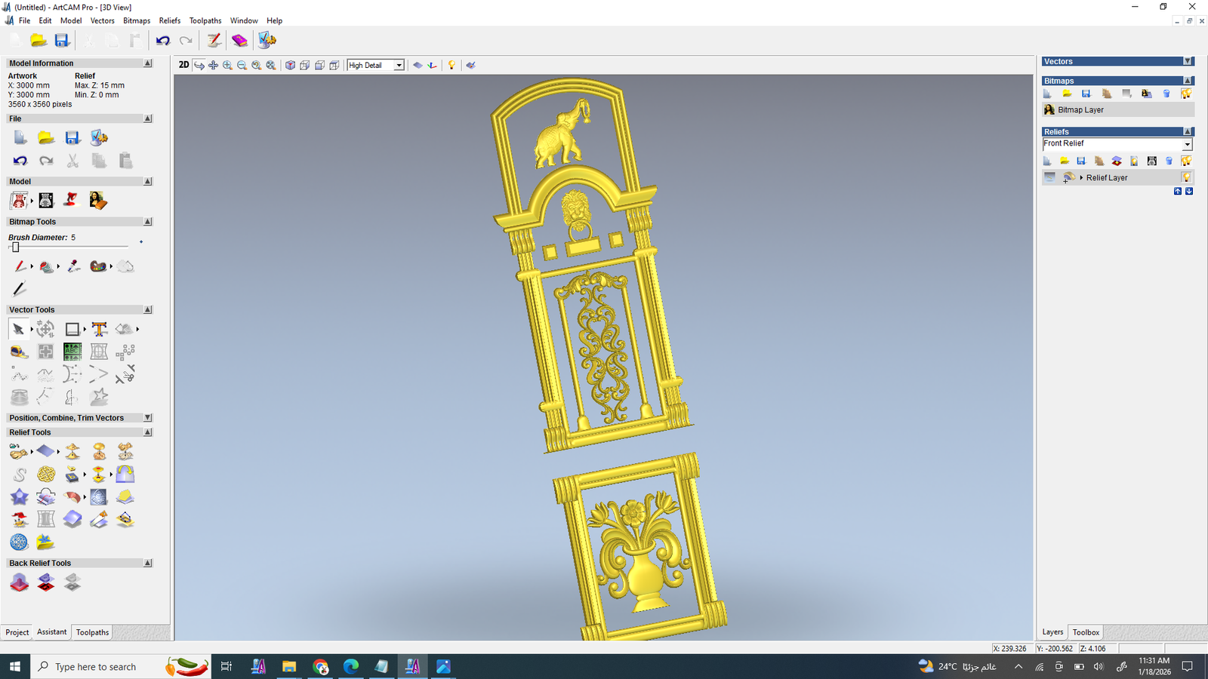
Task: Select the isometric view cube icon
Action: tap(290, 66)
